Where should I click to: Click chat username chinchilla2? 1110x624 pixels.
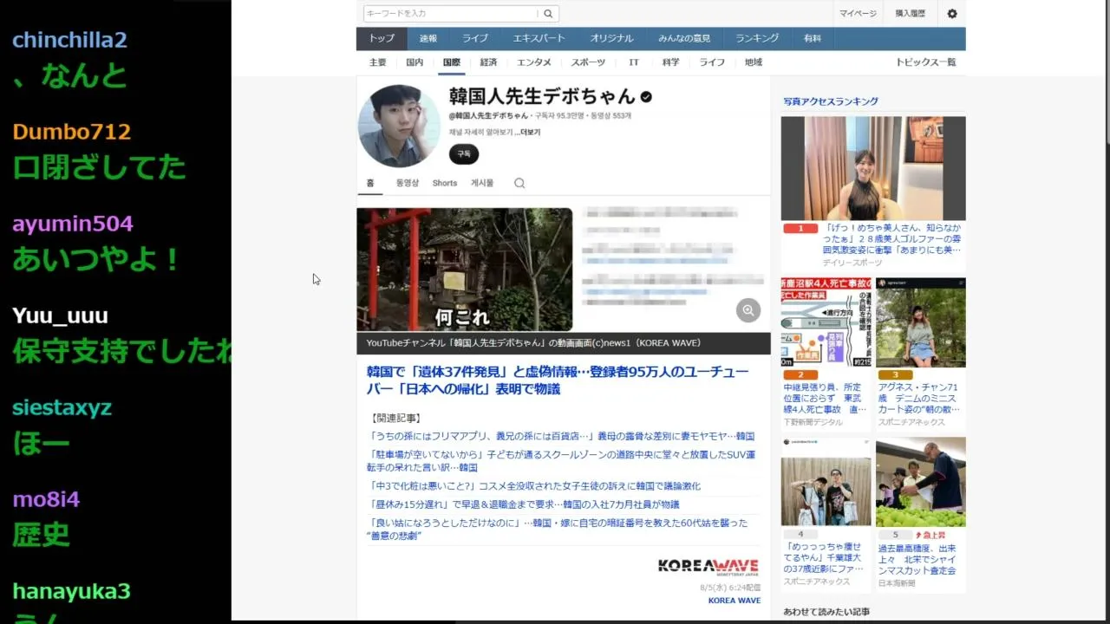coord(69,40)
